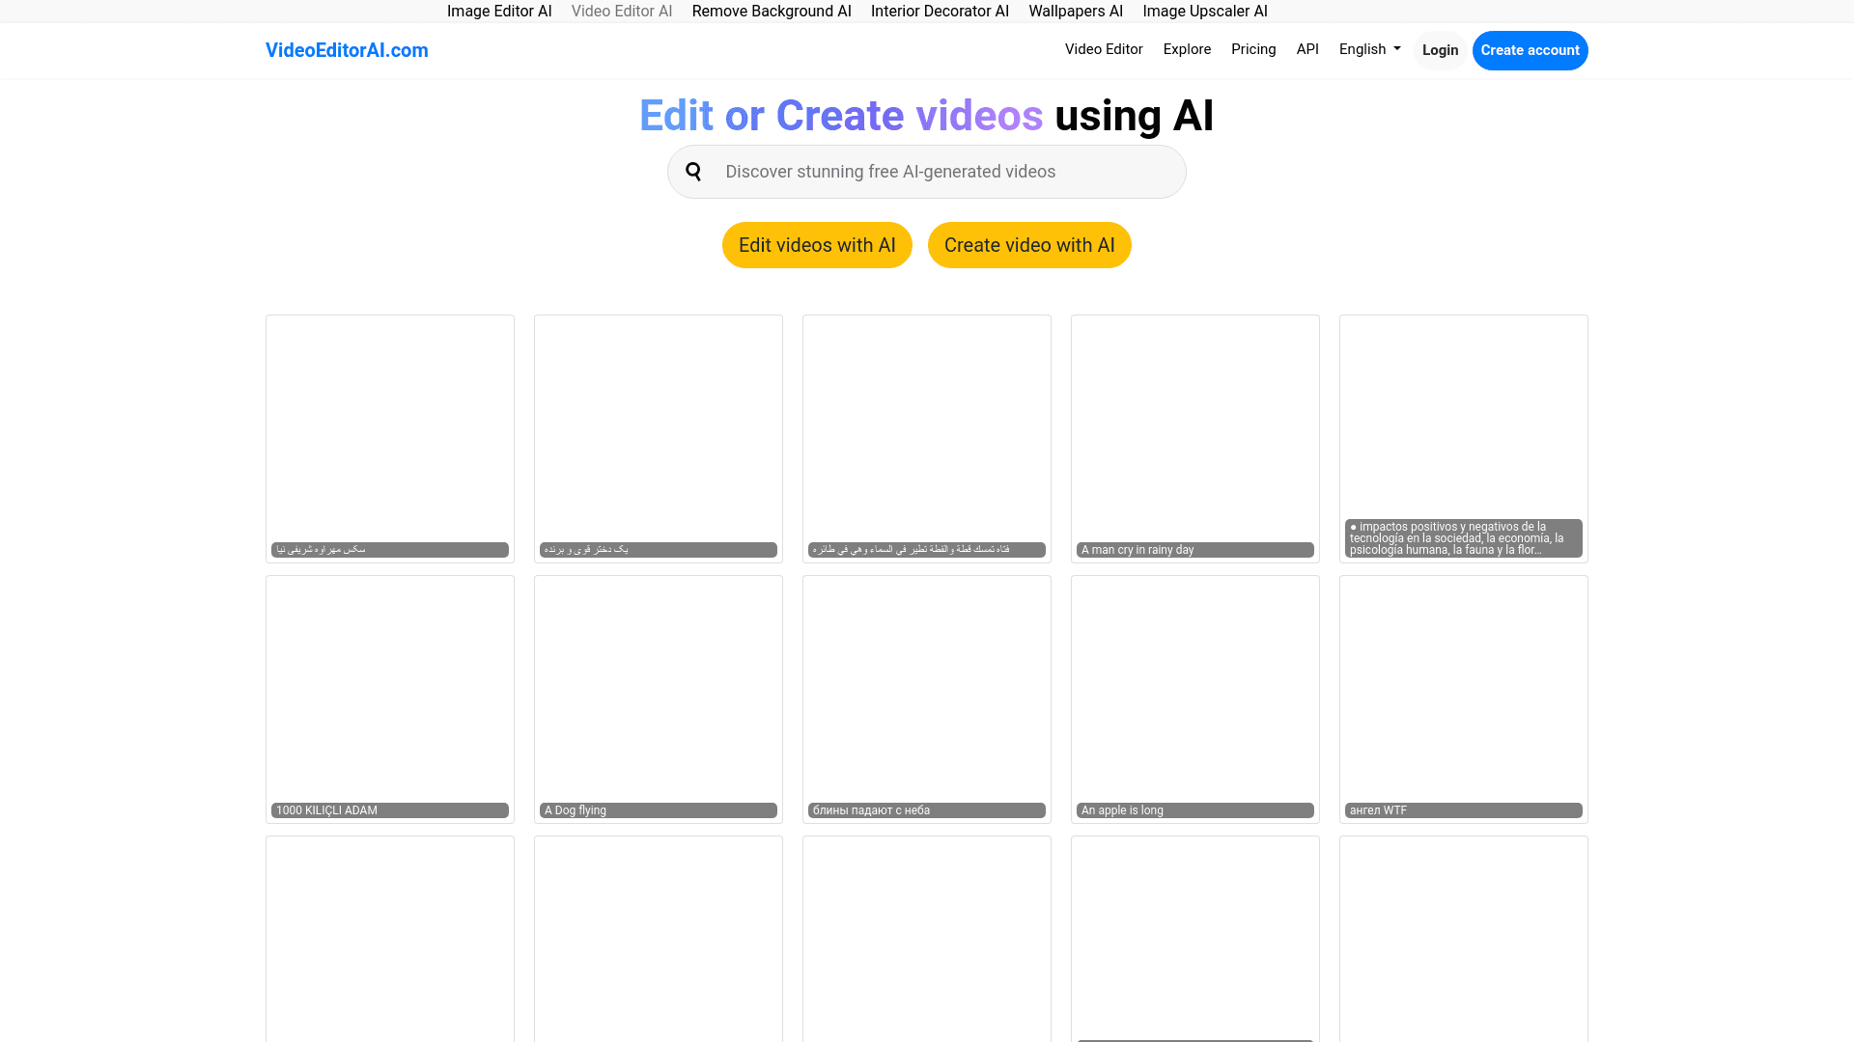Open Remove Background AI
Screen dimensions: 1854x1042
point(772,11)
